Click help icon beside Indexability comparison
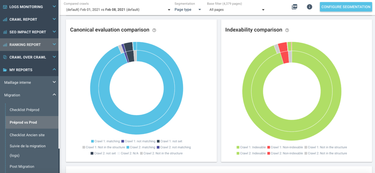Image resolution: width=375 pixels, height=173 pixels. 287,30
